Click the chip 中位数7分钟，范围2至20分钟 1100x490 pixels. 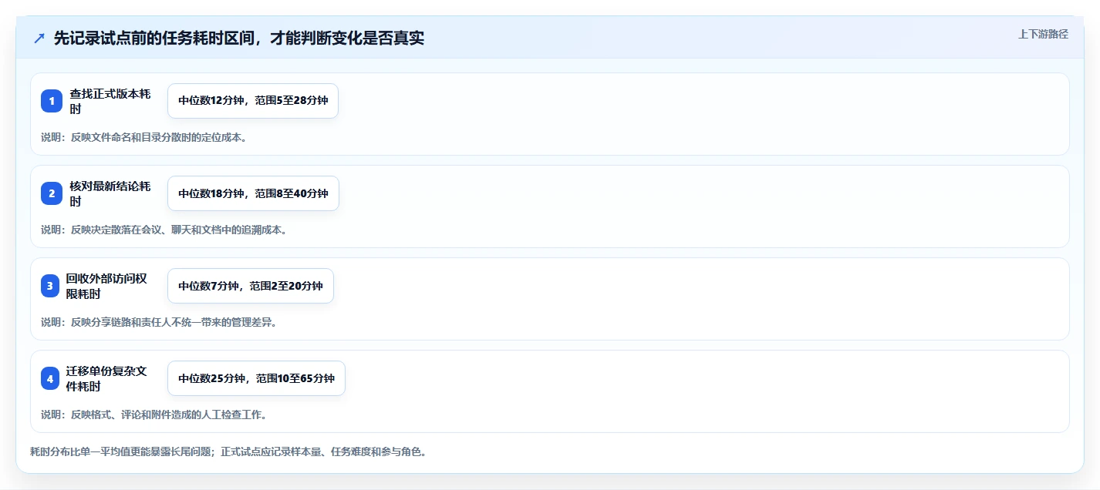pos(251,286)
